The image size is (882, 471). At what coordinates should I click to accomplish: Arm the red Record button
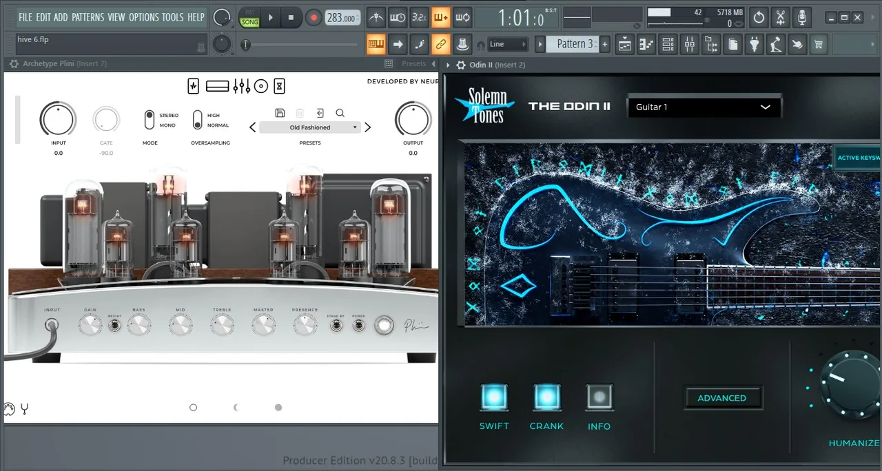314,18
